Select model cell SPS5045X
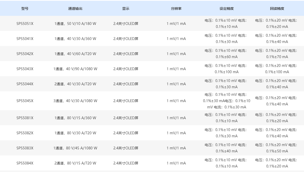 click(25, 101)
